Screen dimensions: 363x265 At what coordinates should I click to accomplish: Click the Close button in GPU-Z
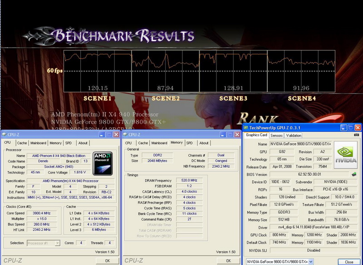click(x=349, y=262)
